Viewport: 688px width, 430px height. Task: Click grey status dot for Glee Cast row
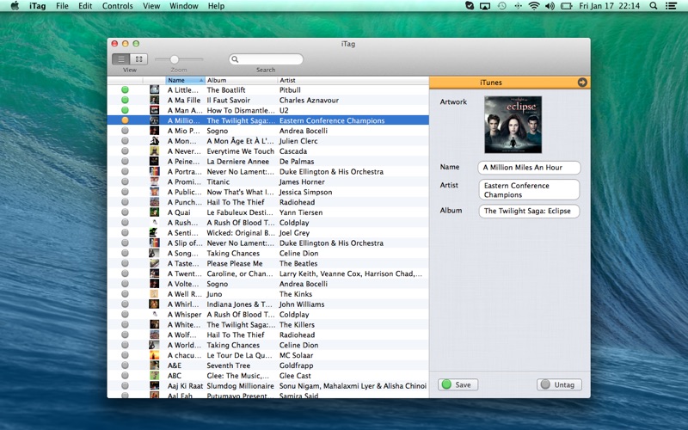tap(125, 376)
